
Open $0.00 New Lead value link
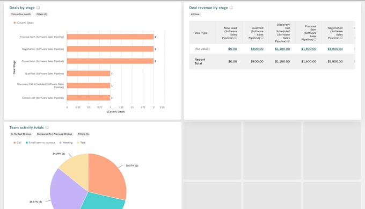232,49
